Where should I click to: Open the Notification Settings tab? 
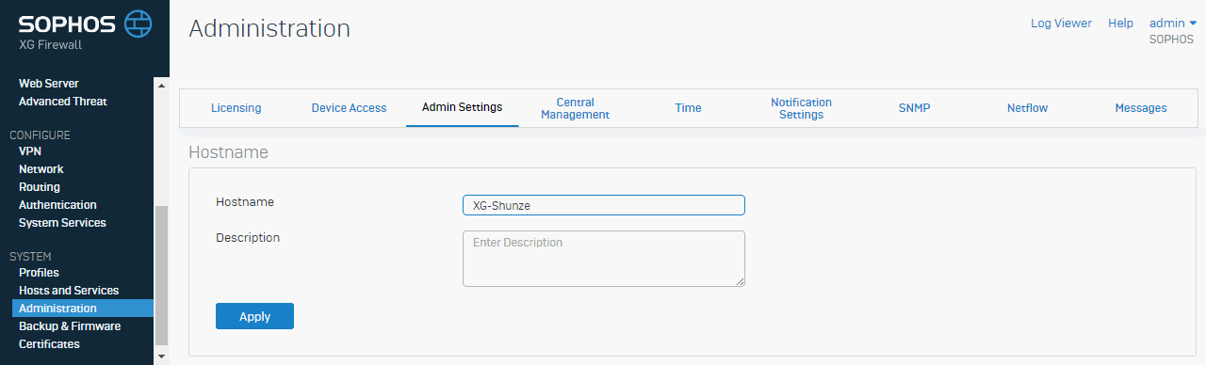(x=801, y=108)
